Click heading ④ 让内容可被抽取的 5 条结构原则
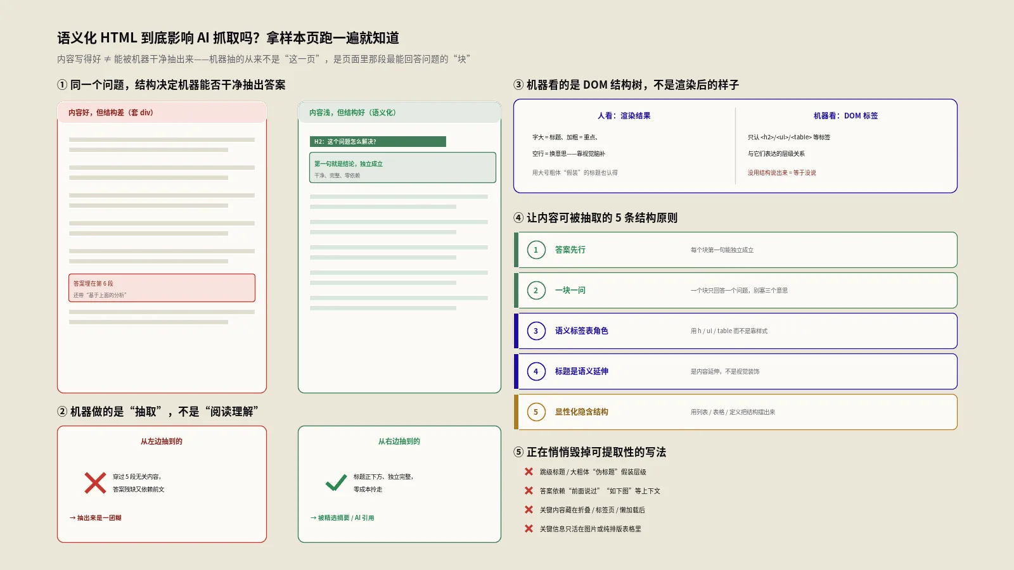1014x570 pixels. pyautogui.click(x=596, y=218)
